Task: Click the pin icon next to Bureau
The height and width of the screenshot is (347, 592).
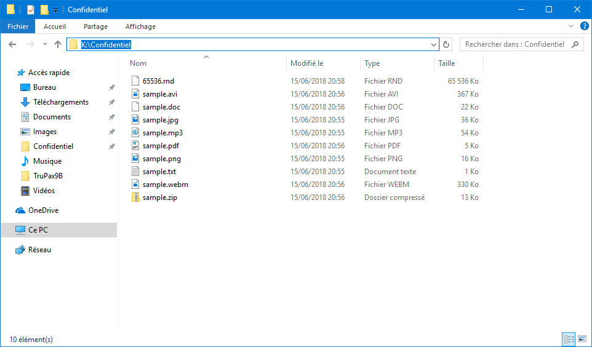Action: 112,87
